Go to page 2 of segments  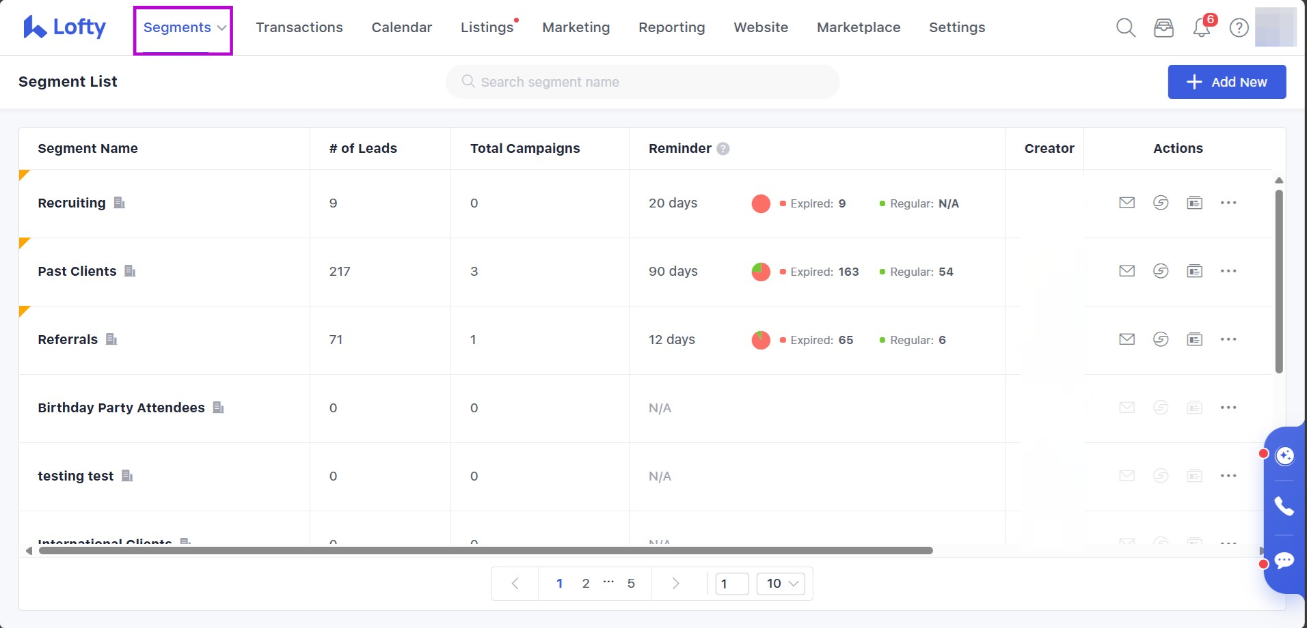point(586,584)
